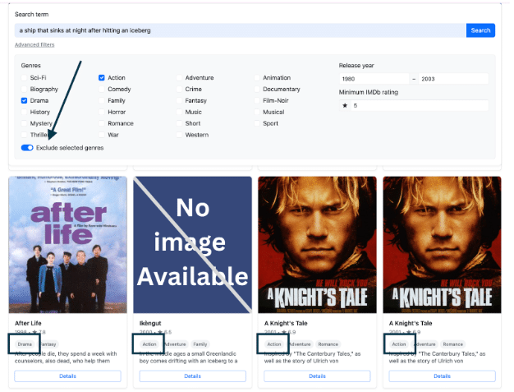This screenshot has height=392, width=514.
Task: Select the Film-Noir genre checkbox
Action: tap(257, 100)
